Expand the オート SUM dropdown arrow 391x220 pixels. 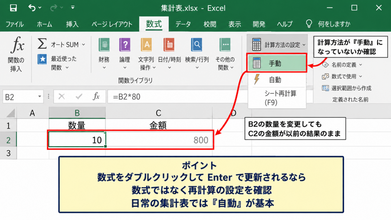click(83, 45)
